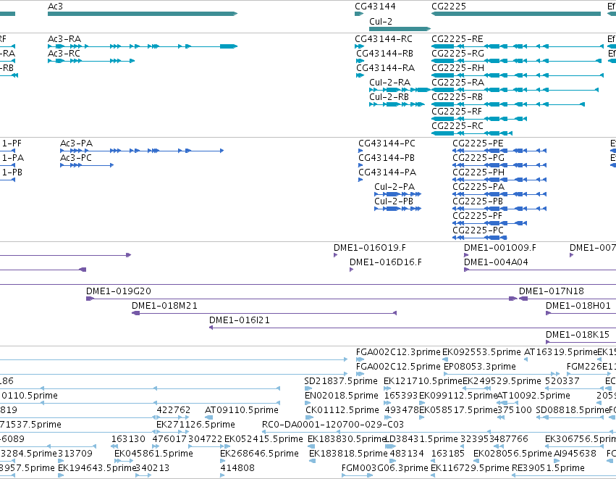
Task: Select EST EK052415.5prime
Action: 227,446
